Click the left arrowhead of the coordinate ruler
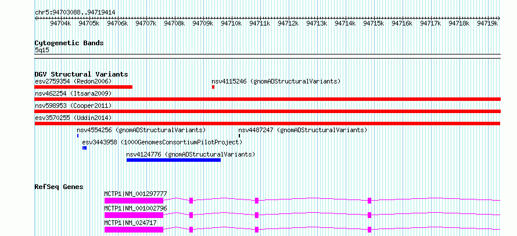The image size is (517, 236). point(36,18)
